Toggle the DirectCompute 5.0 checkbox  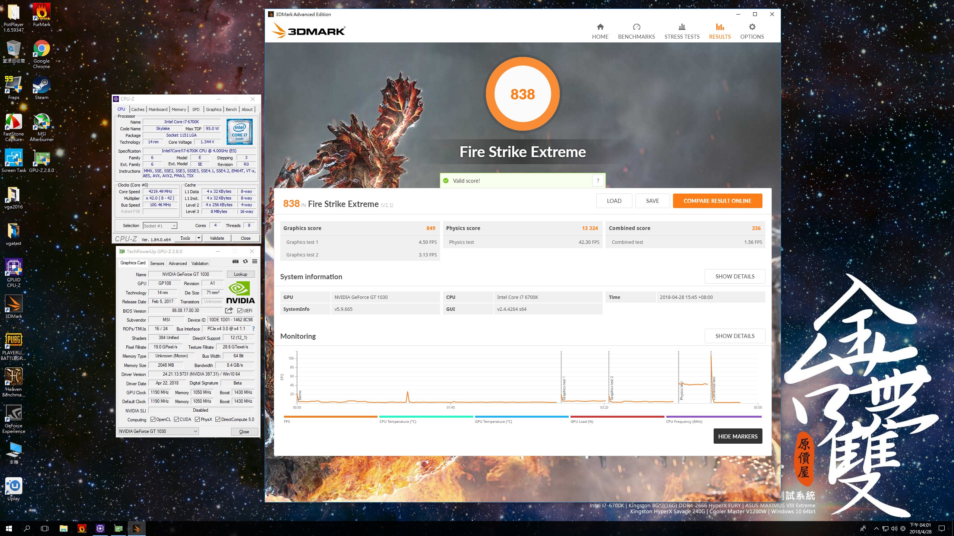point(218,419)
